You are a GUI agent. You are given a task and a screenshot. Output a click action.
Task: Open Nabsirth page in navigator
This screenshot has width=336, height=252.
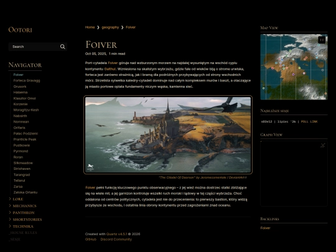click(20, 116)
